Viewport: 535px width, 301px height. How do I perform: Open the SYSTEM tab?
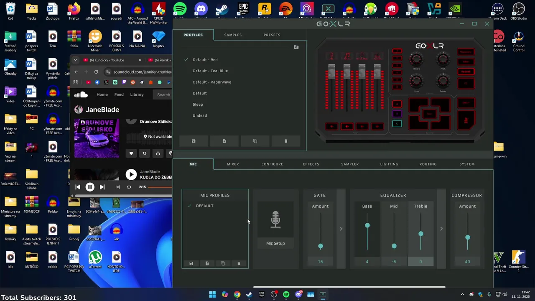(467, 164)
